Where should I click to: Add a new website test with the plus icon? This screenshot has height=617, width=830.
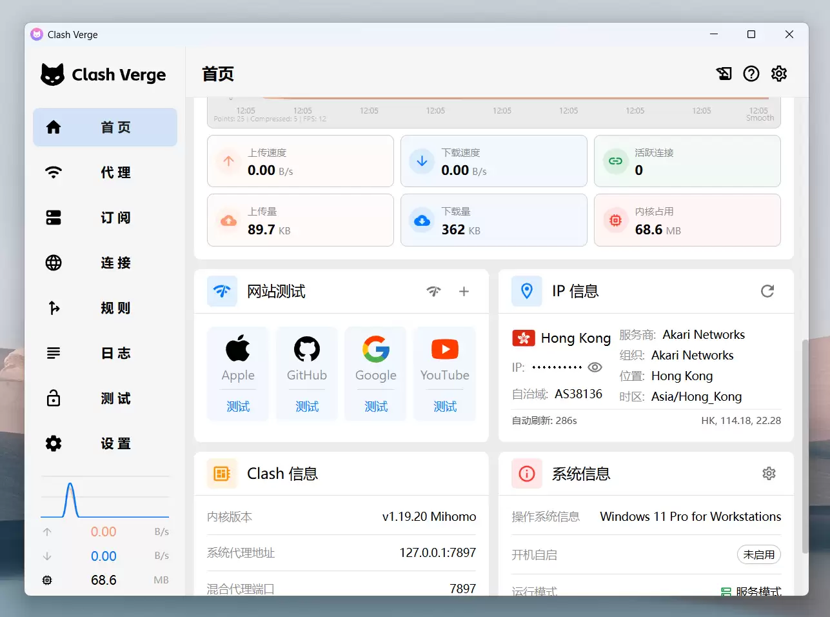[x=464, y=292]
